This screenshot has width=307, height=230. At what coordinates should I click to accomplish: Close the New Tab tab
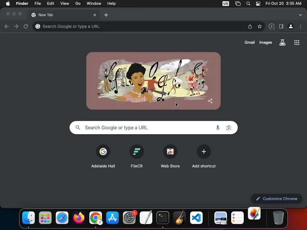point(95,15)
